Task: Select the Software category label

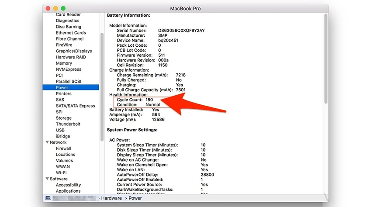Action: [x=59, y=179]
